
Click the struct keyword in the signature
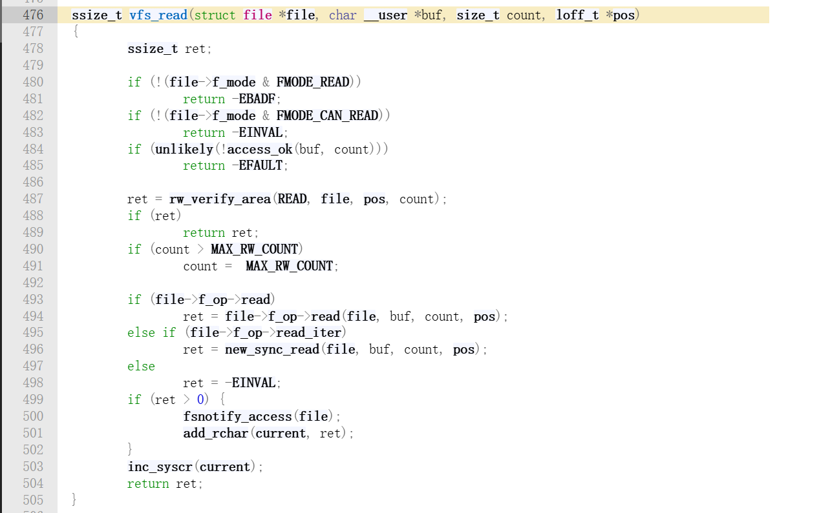tap(216, 15)
